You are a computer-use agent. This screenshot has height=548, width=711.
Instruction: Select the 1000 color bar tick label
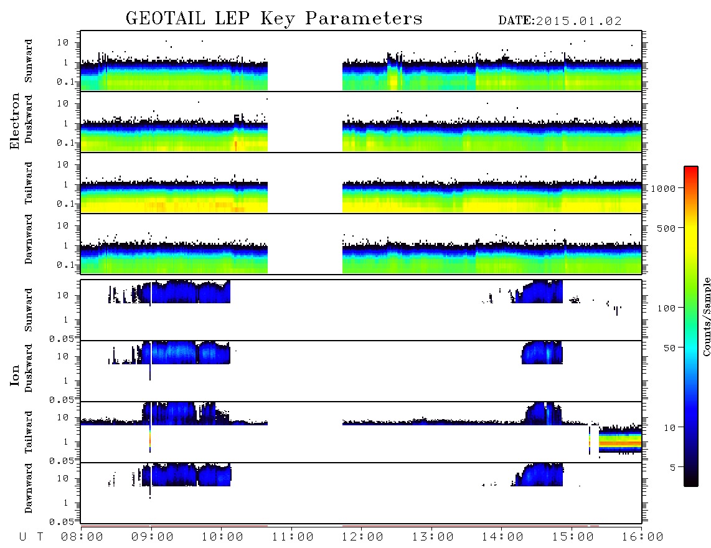tap(663, 188)
